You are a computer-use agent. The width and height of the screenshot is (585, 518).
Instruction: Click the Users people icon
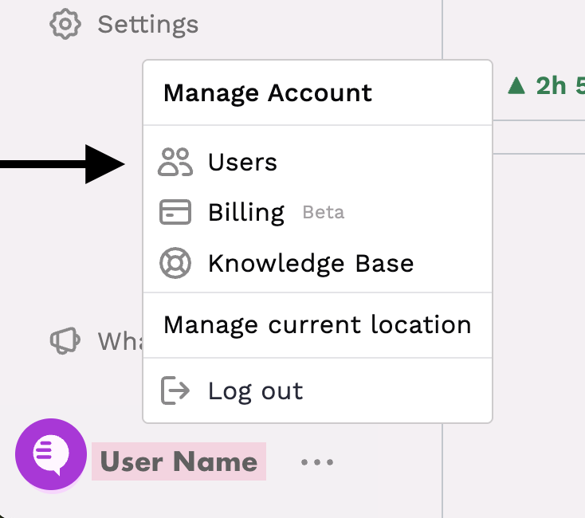175,162
